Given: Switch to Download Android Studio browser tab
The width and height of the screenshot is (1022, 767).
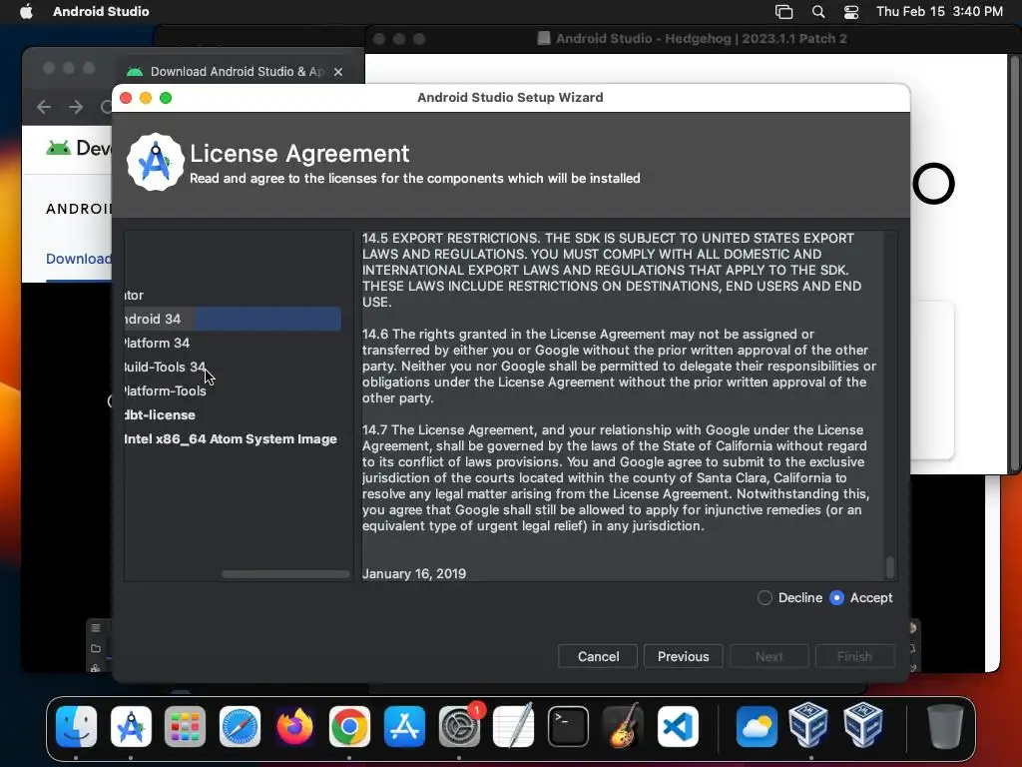Looking at the screenshot, I should (236, 72).
